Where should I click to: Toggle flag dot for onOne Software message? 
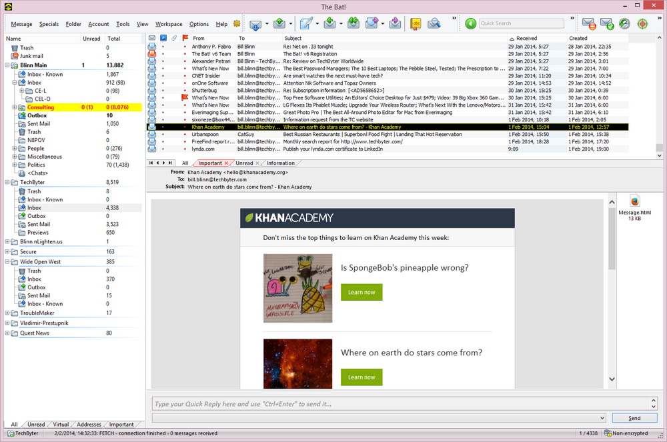185,83
